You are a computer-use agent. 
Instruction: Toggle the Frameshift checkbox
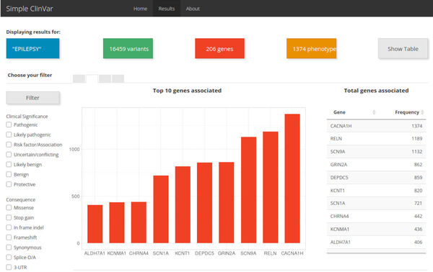(9, 237)
